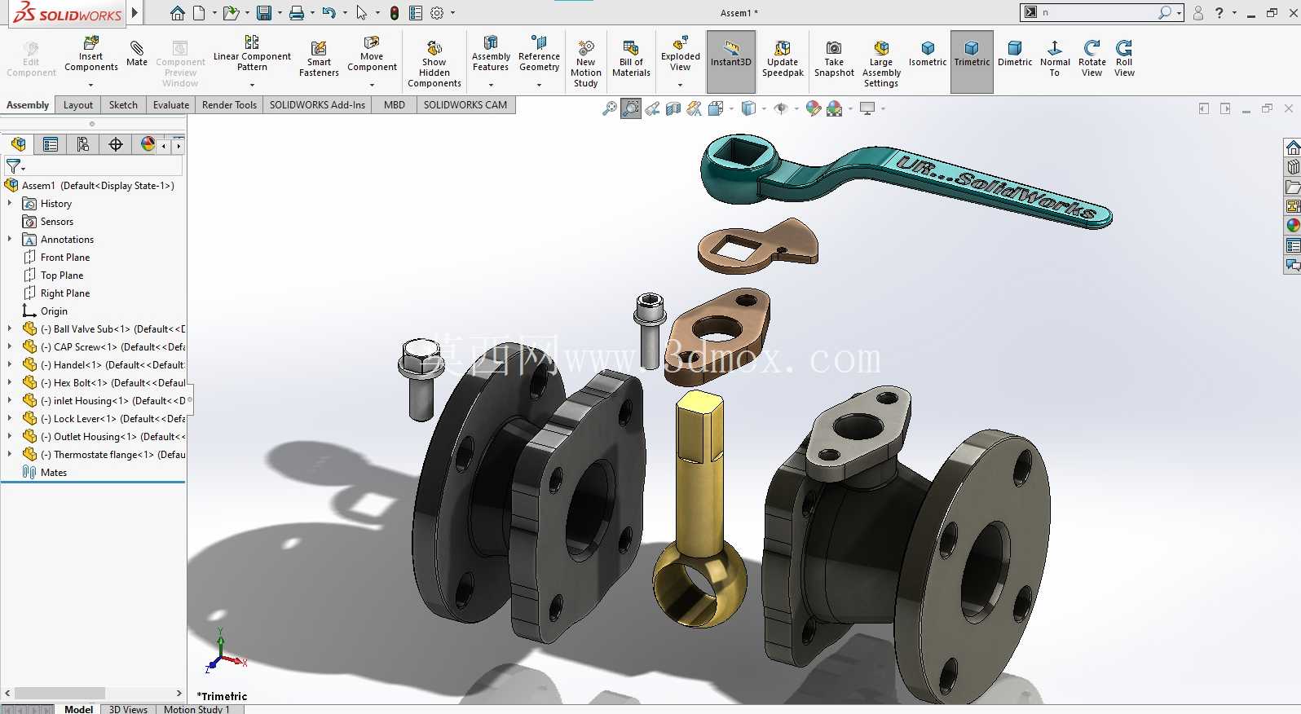Toggle the Instant3D button
Image resolution: width=1301 pixels, height=714 pixels.
click(x=731, y=61)
